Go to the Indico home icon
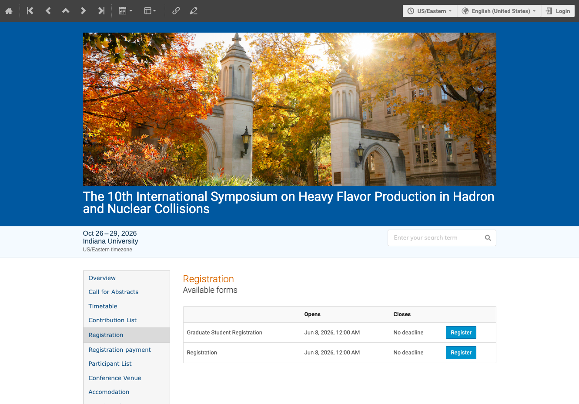The image size is (579, 404). pyautogui.click(x=9, y=11)
